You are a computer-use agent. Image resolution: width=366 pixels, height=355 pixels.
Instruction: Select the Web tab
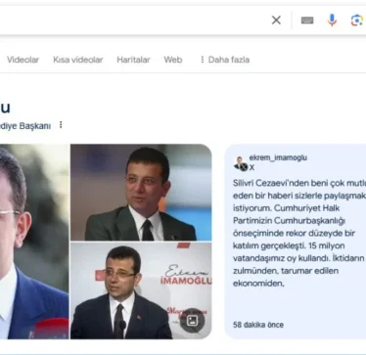click(x=173, y=60)
